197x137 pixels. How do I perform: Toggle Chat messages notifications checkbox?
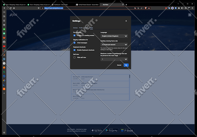74,43
